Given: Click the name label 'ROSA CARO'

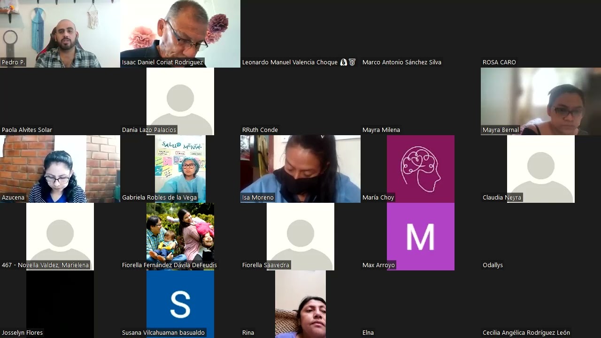Looking at the screenshot, I should click(x=499, y=62).
